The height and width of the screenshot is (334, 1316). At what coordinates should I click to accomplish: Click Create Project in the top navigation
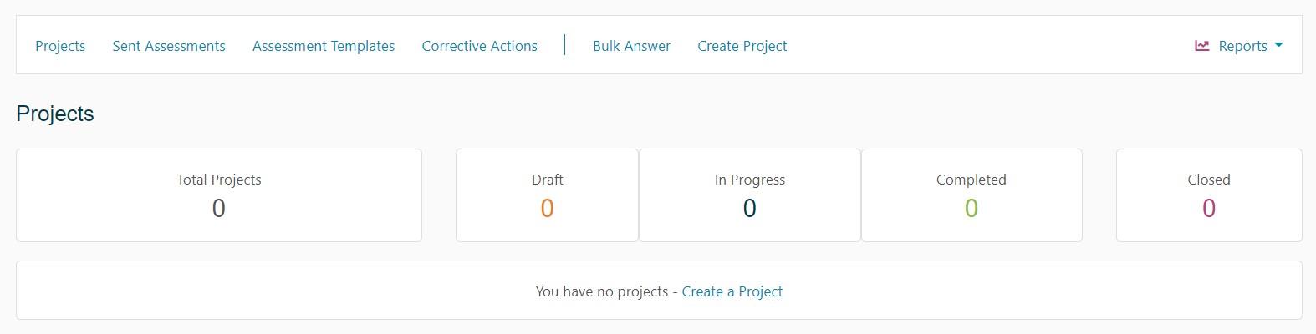click(742, 46)
